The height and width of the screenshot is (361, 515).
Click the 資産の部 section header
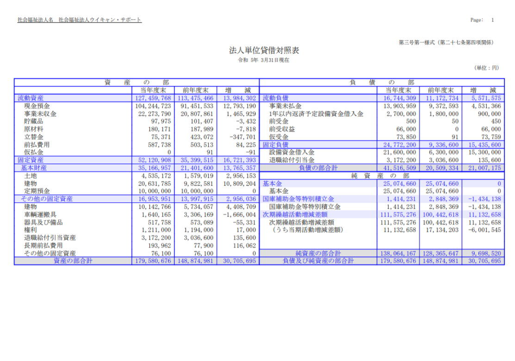click(x=136, y=82)
